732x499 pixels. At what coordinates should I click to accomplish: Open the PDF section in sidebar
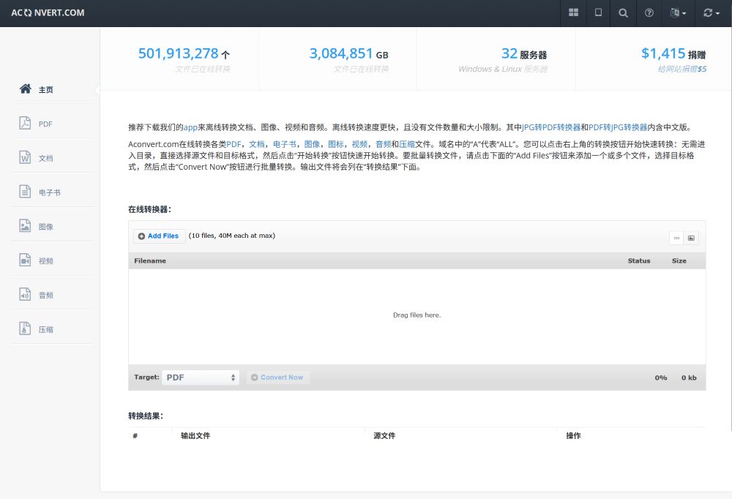click(x=25, y=123)
